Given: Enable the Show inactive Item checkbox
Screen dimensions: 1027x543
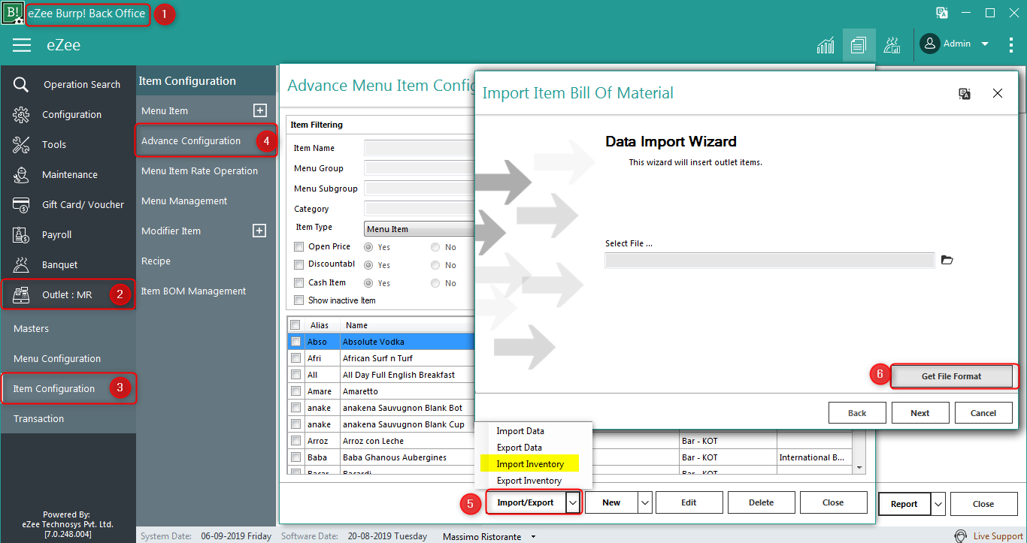Looking at the screenshot, I should (x=298, y=300).
